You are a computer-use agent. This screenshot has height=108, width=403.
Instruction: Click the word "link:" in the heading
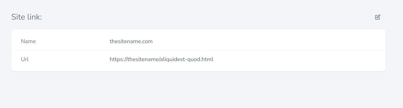point(34,17)
